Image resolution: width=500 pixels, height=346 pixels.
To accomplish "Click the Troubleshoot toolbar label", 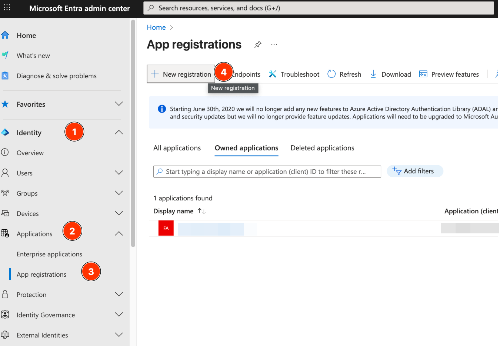I will click(x=300, y=74).
